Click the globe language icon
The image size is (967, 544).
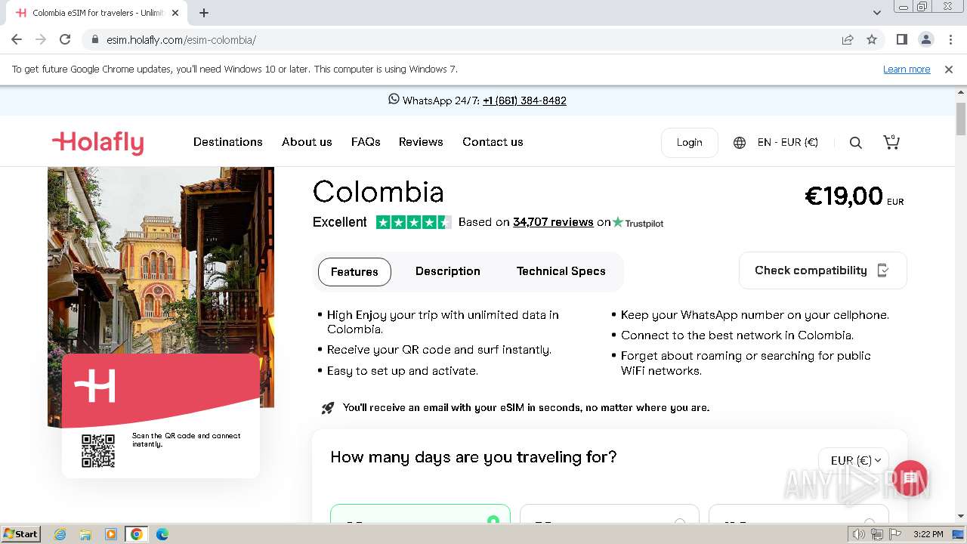740,143
